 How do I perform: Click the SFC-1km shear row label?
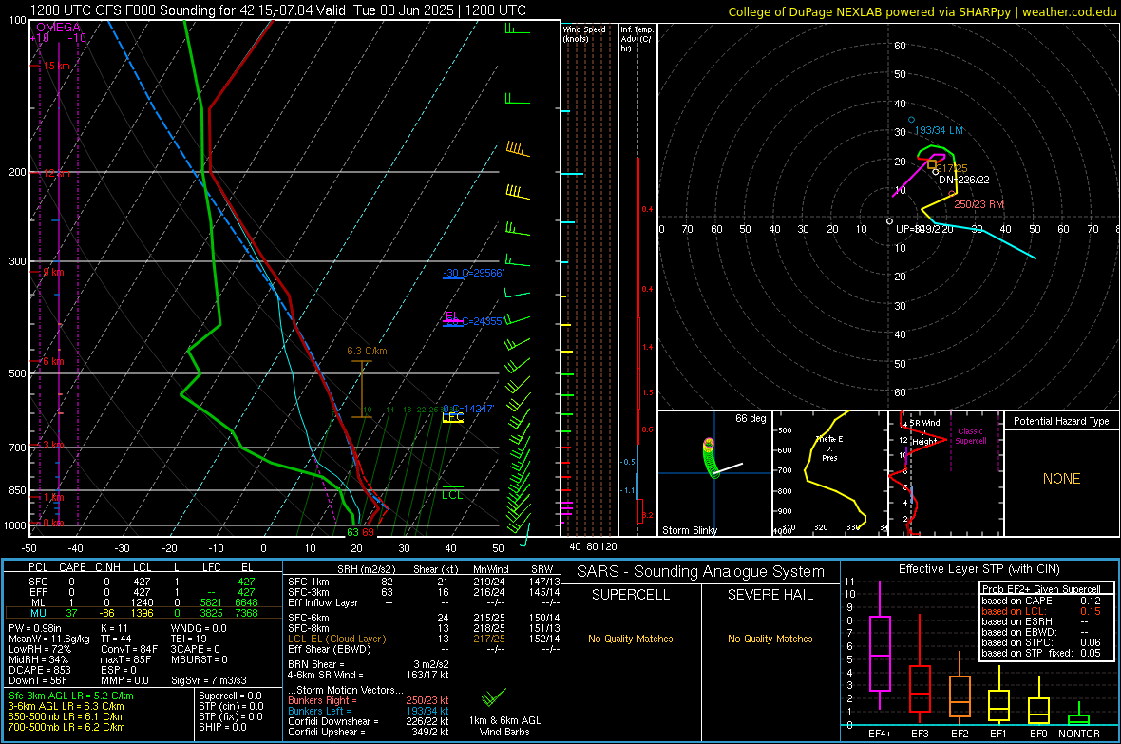[309, 582]
